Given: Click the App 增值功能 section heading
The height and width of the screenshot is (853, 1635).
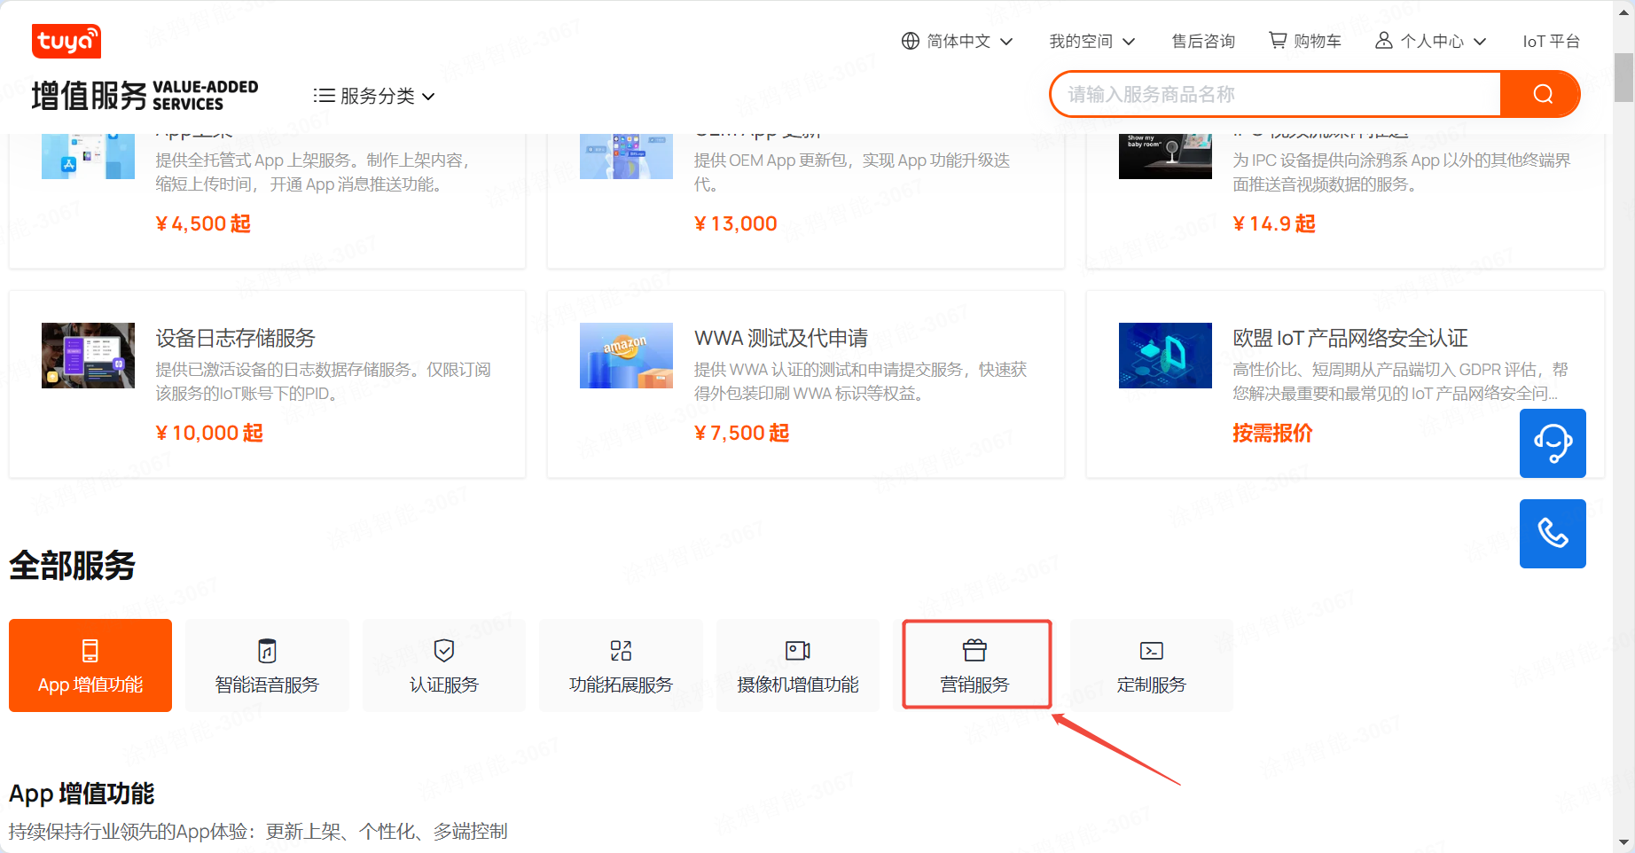Looking at the screenshot, I should point(82,794).
